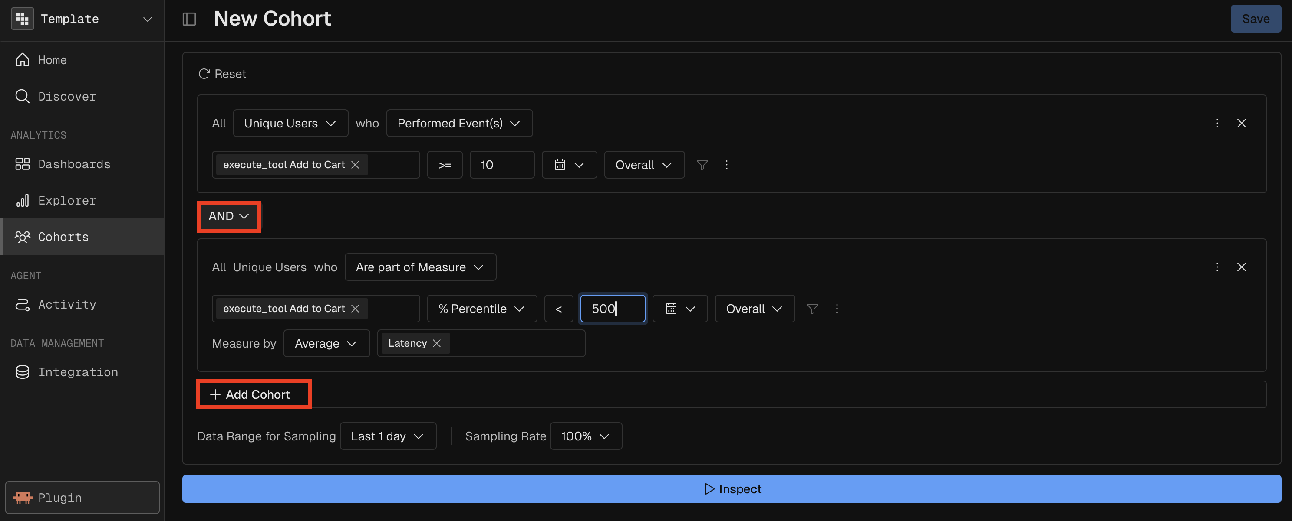The image size is (1292, 521).
Task: Remove execute_tool Add to Cart tag in measure row
Action: (x=355, y=309)
